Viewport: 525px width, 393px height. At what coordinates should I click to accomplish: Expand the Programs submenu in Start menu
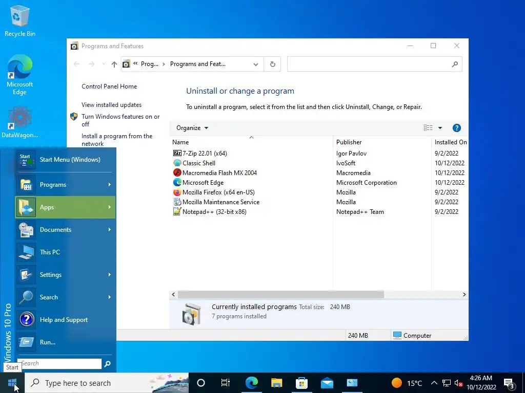click(x=65, y=185)
